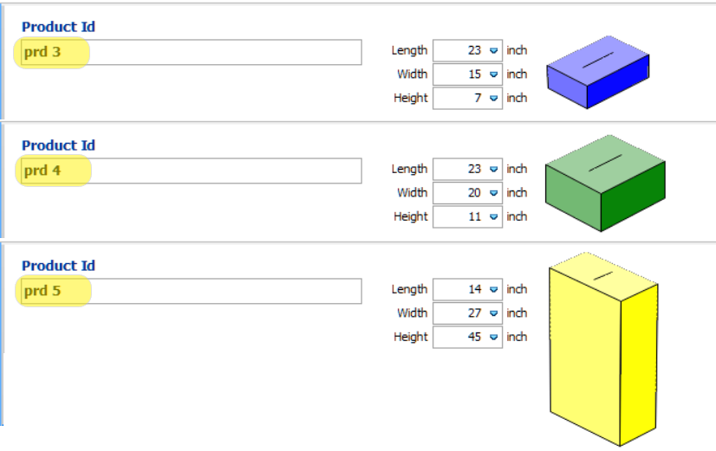The height and width of the screenshot is (451, 716).
Task: Click the blue box preview of prd 3
Action: 598,72
